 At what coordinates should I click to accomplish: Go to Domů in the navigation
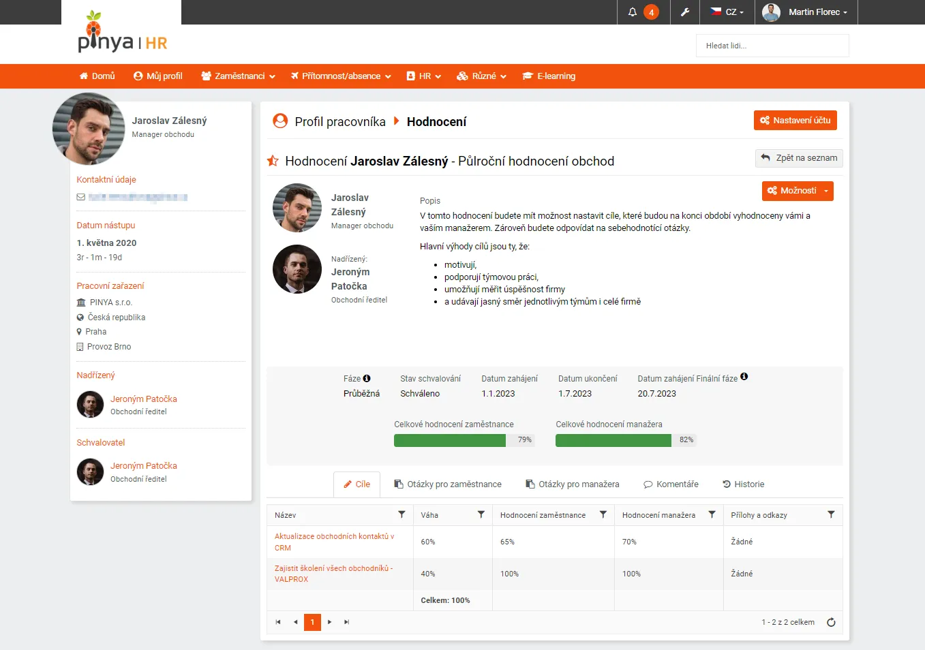coord(97,76)
